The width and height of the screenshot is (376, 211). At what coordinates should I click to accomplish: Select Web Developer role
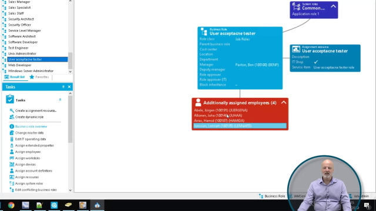click(19, 65)
